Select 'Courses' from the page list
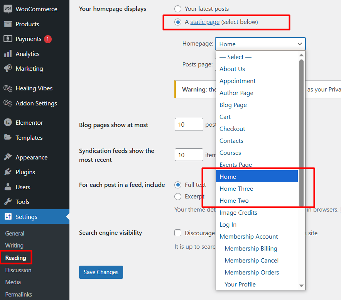This screenshot has width=341, height=300. (257, 153)
